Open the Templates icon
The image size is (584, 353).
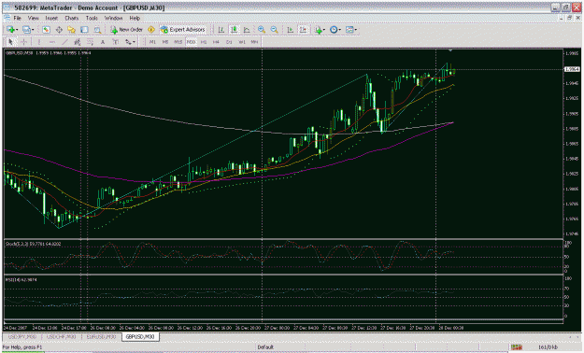pyautogui.click(x=349, y=30)
